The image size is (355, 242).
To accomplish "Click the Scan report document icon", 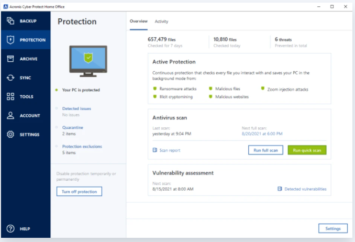I will tap(155, 150).
